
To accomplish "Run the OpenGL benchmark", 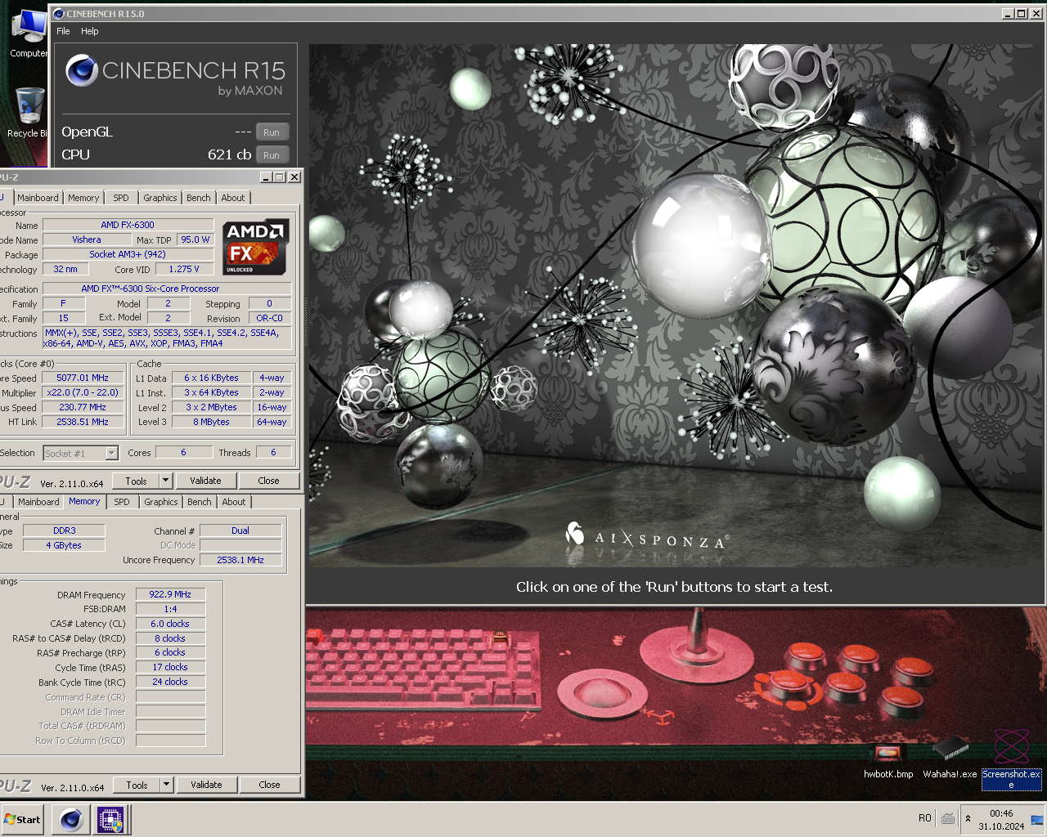I will coord(272,132).
